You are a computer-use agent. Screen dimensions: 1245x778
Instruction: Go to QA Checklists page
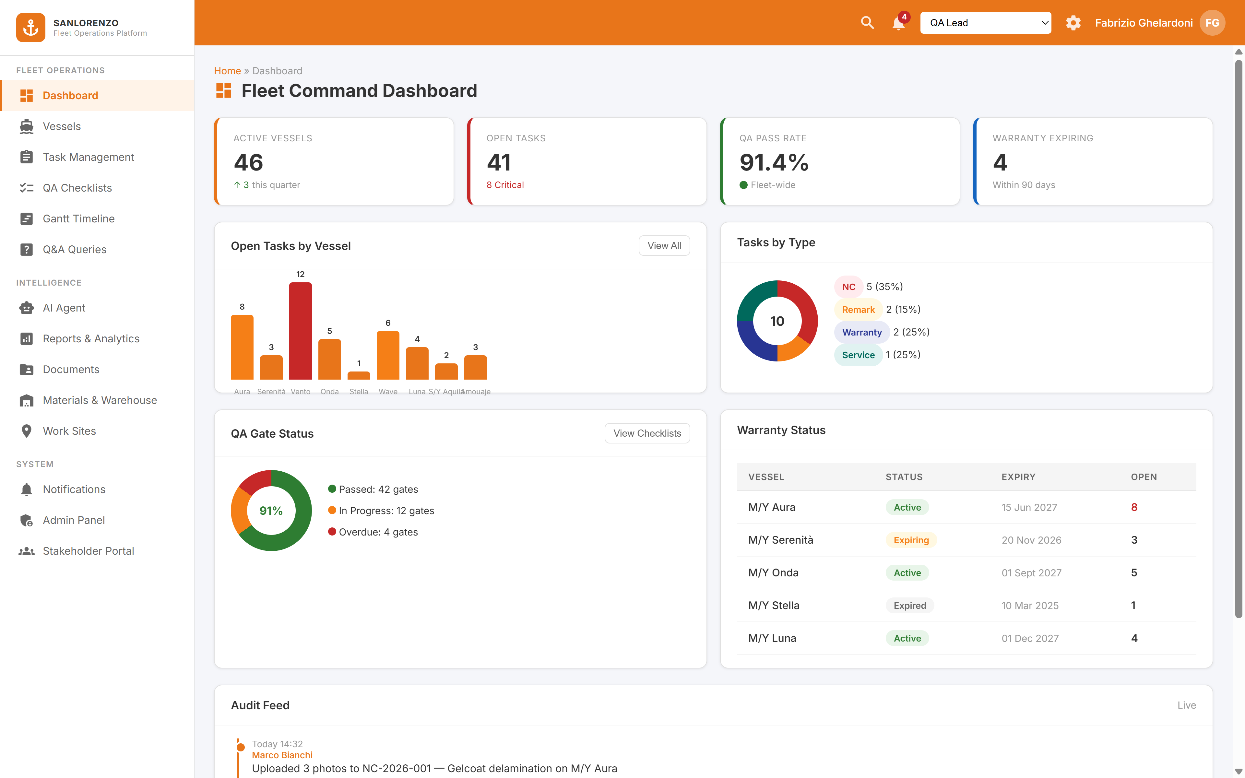pyautogui.click(x=77, y=188)
